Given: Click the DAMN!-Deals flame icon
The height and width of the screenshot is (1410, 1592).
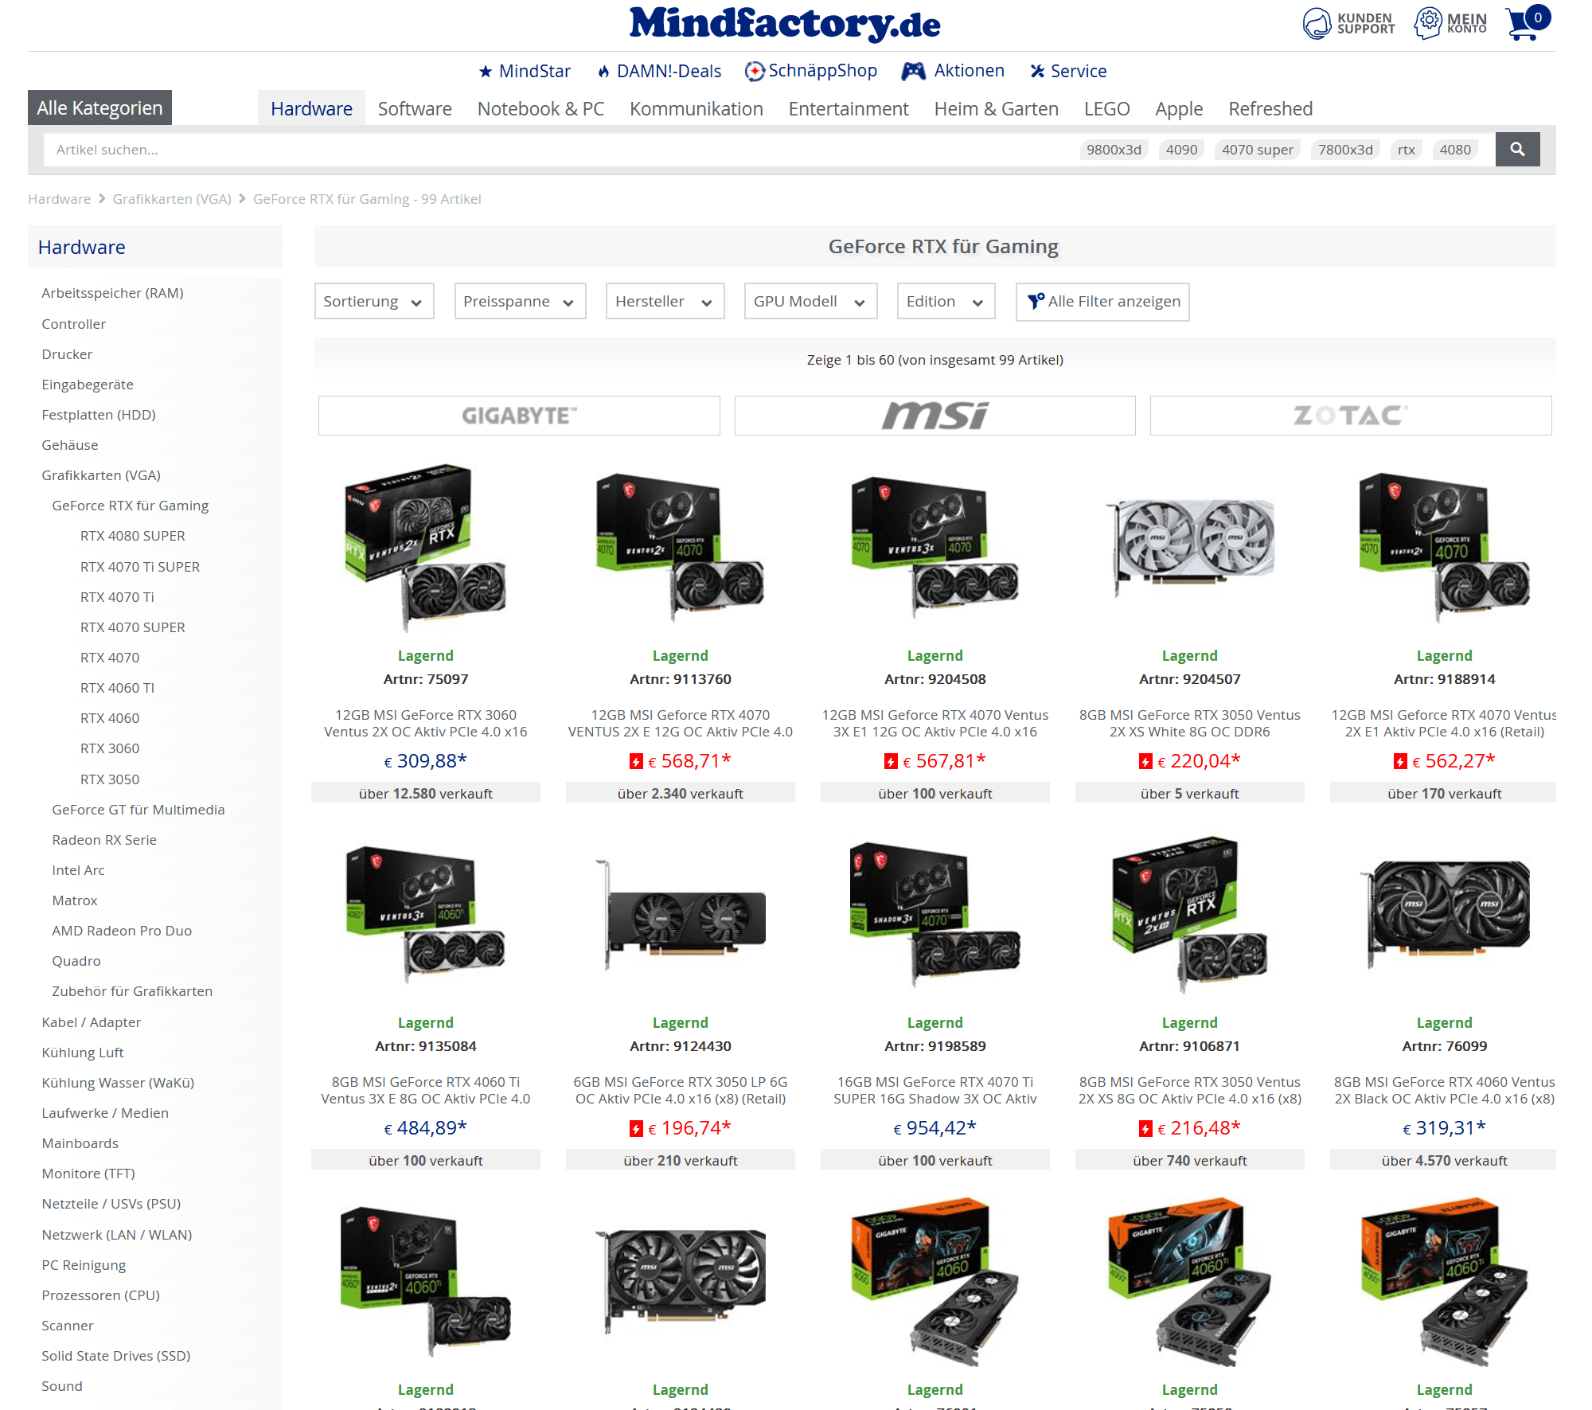Looking at the screenshot, I should [x=603, y=72].
